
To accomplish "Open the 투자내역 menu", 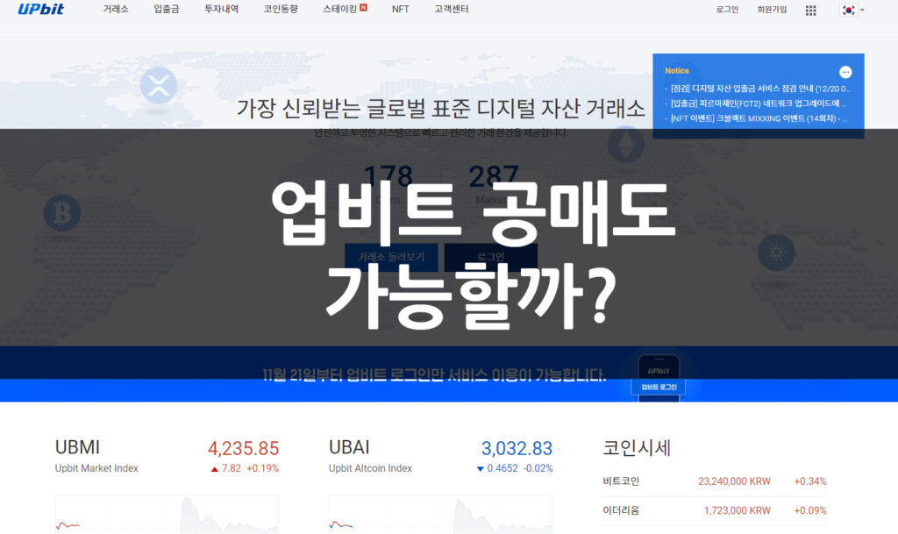I will (x=221, y=9).
